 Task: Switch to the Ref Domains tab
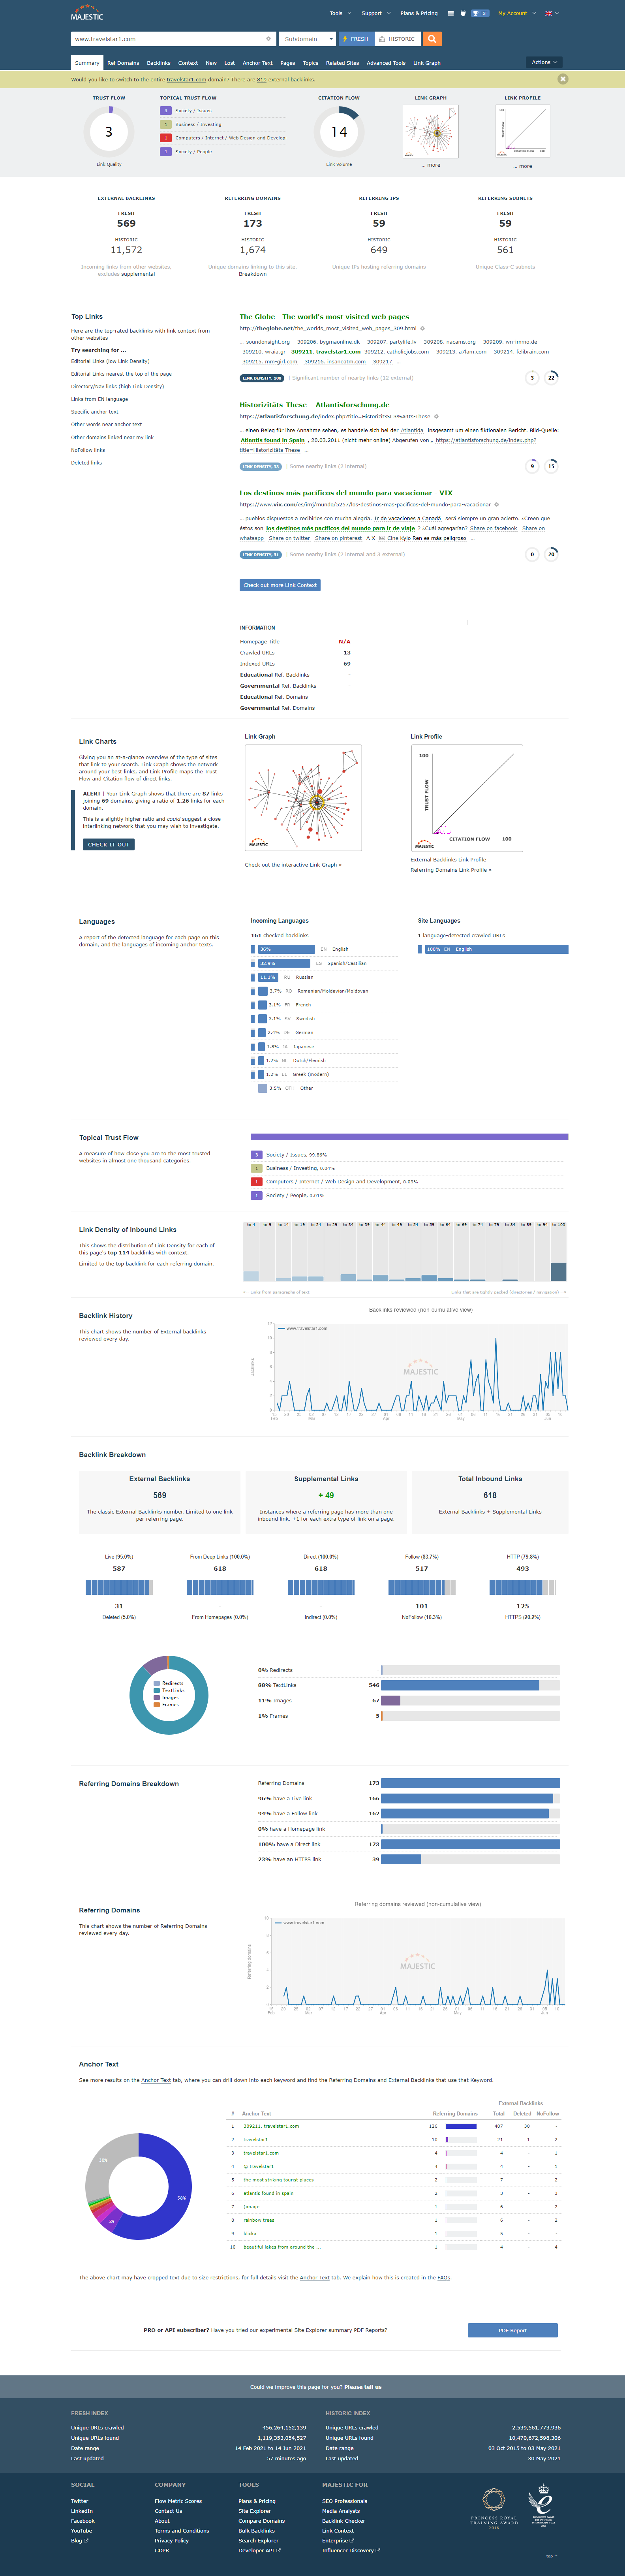[124, 63]
